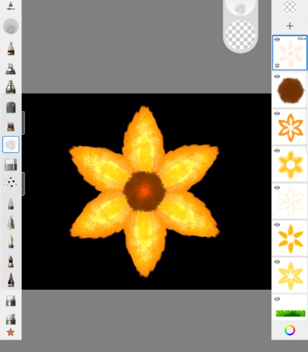Image resolution: width=308 pixels, height=352 pixels.
Task: Hide the pale yellow star flower layer
Action: coord(277,262)
